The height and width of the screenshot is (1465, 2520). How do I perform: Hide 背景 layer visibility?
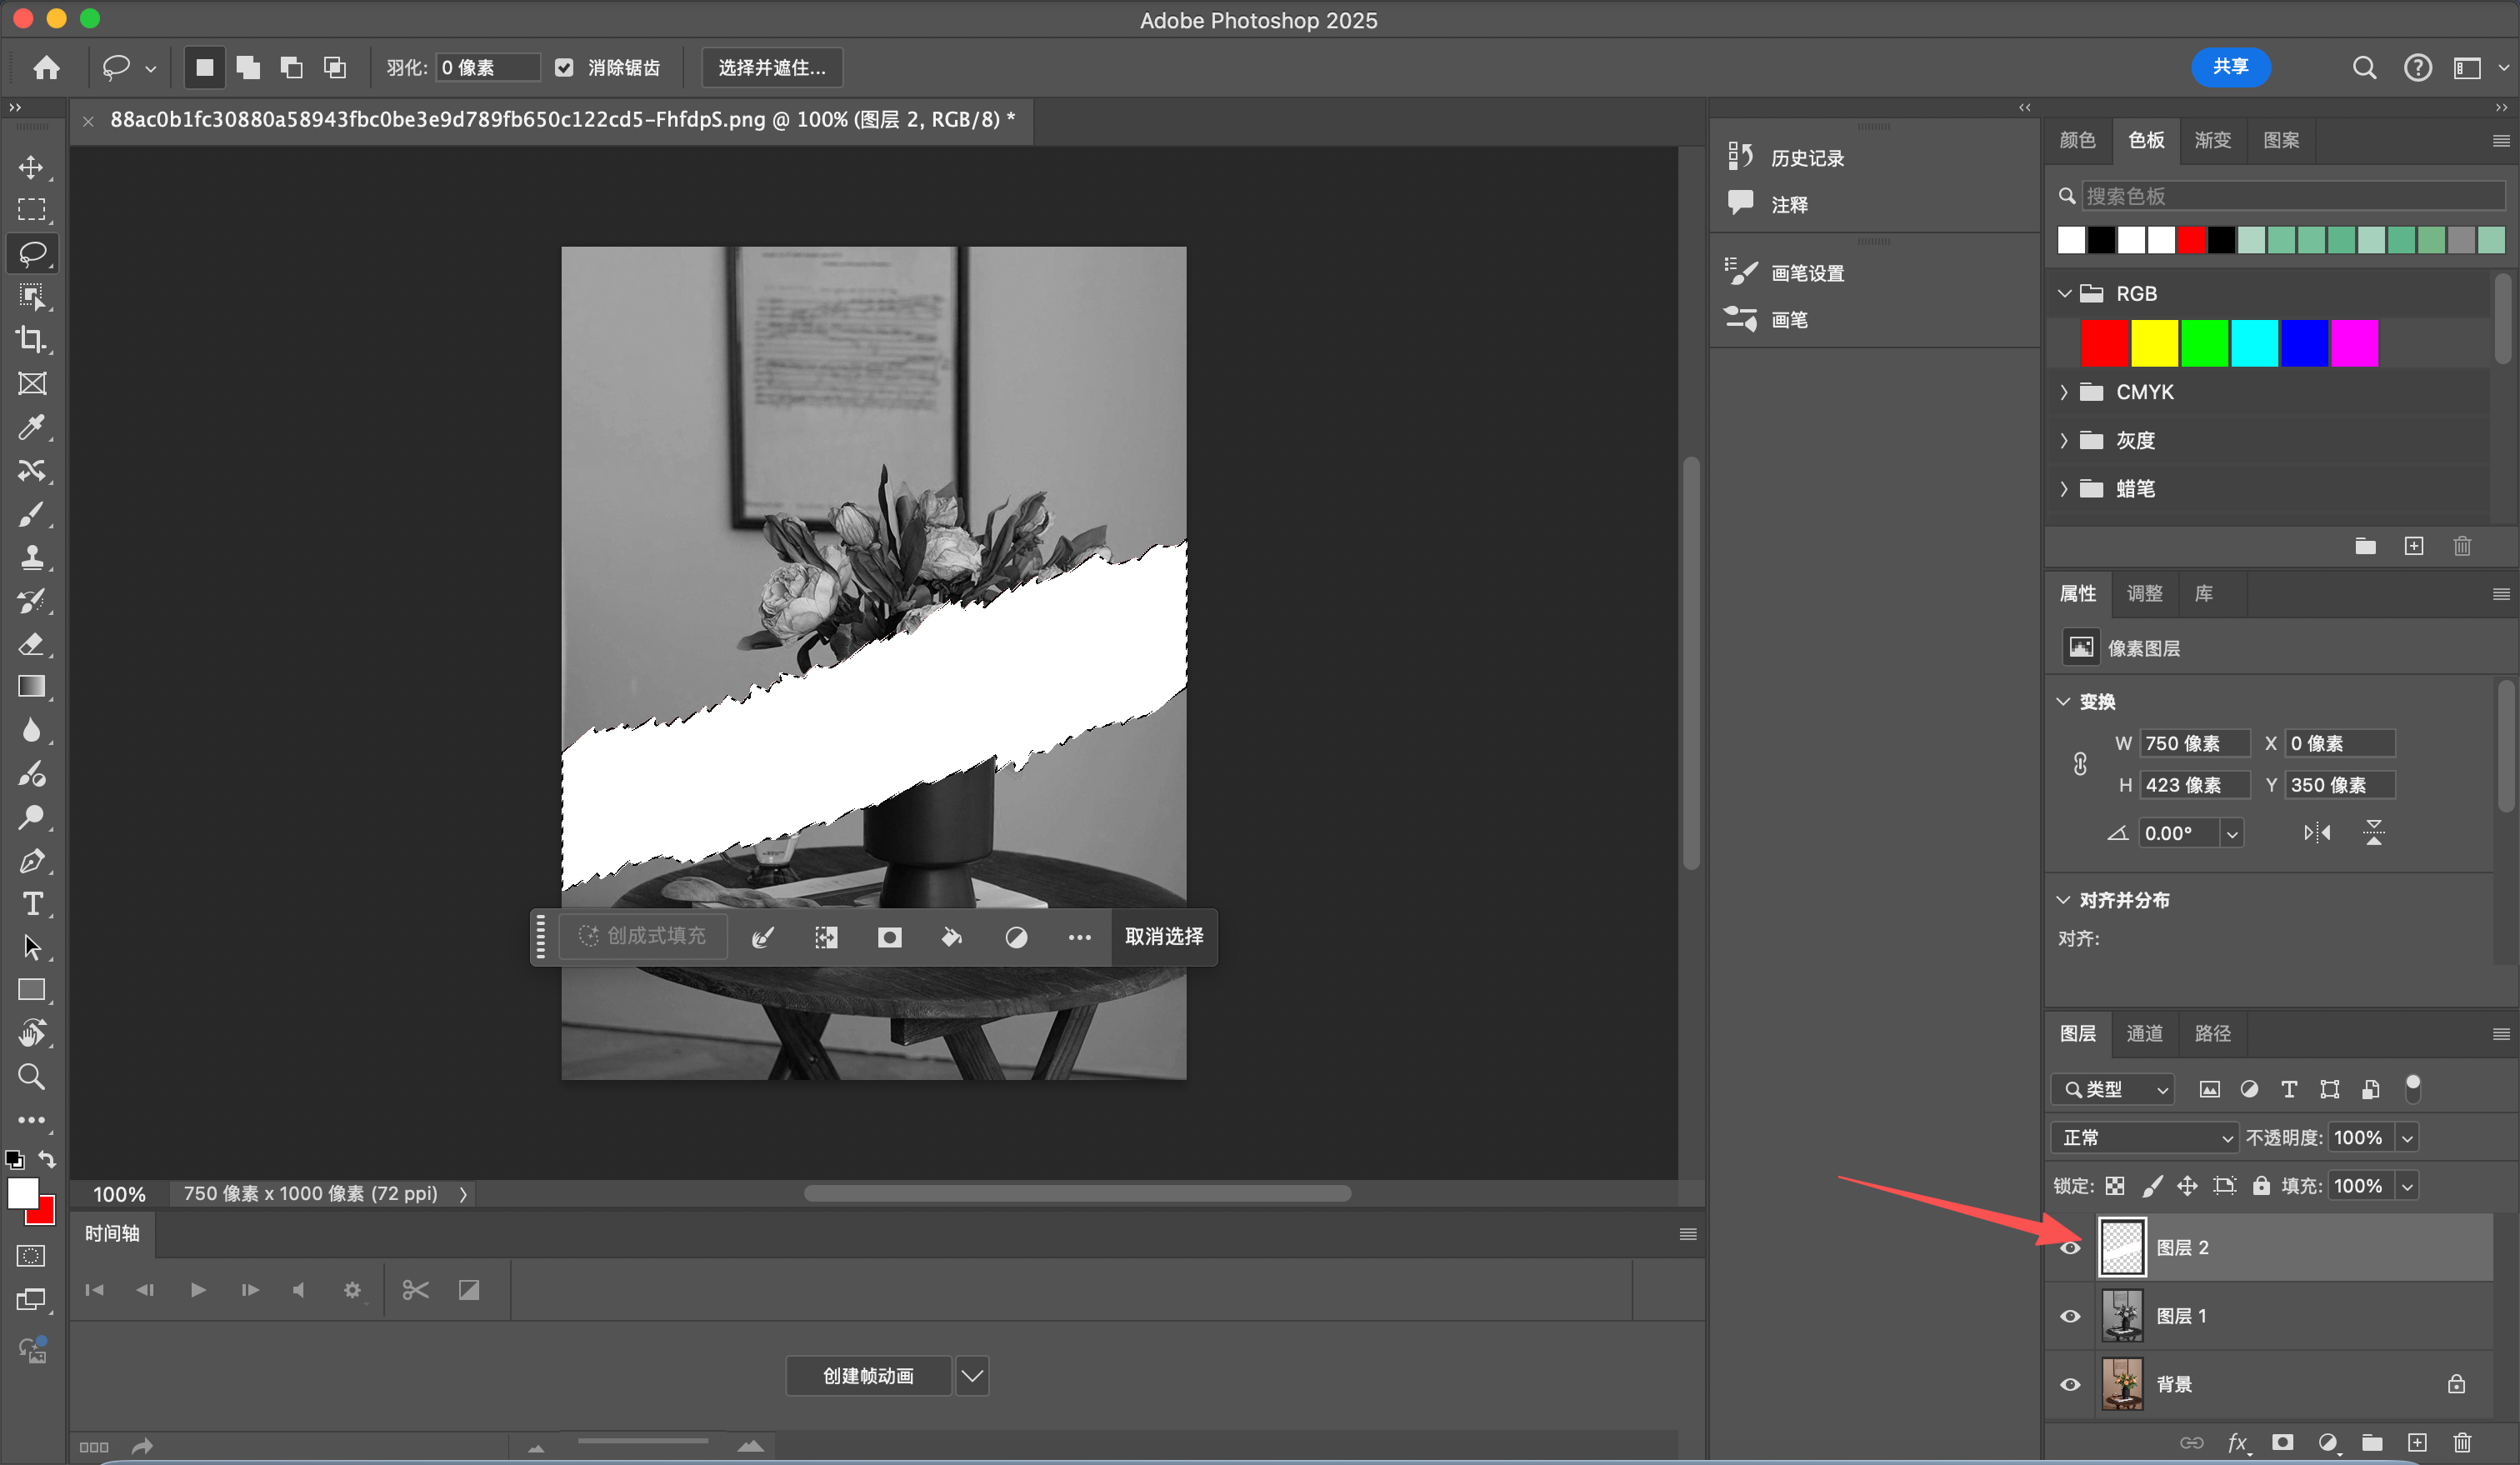pyautogui.click(x=2070, y=1384)
